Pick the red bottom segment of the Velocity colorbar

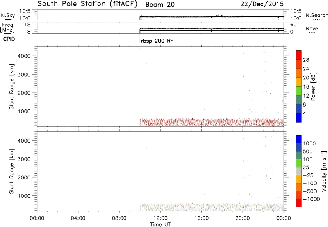pos(299,203)
